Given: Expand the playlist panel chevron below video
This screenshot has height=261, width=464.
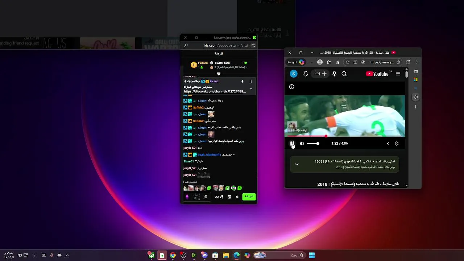Looking at the screenshot, I should 297,165.
